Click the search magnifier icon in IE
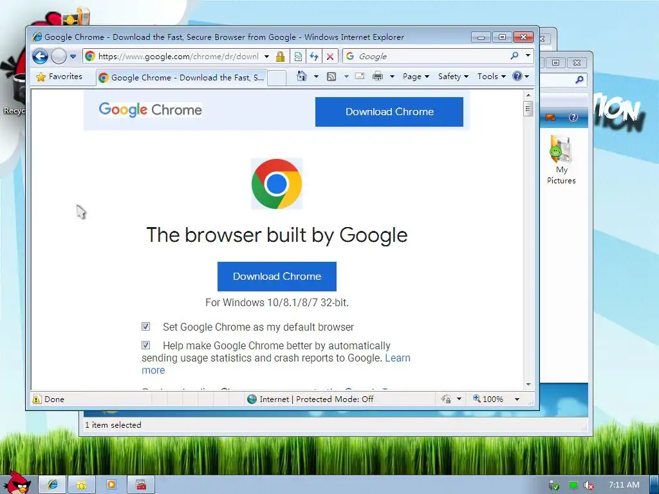 (514, 55)
